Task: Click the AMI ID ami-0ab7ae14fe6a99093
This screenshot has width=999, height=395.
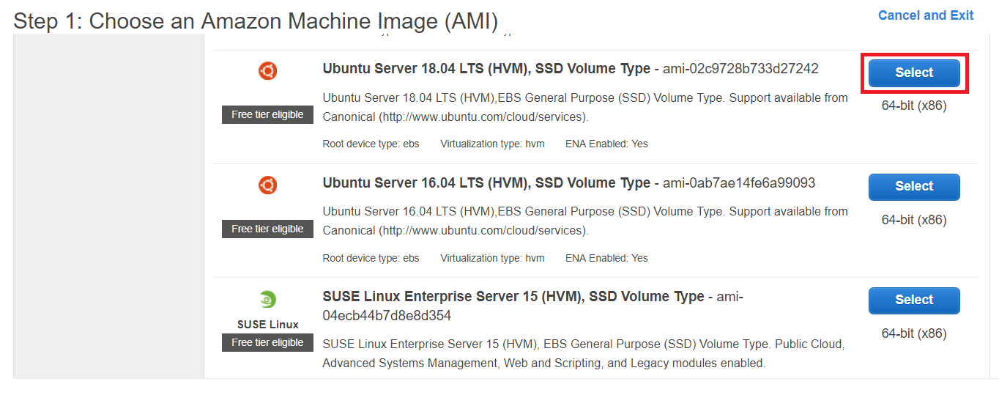Action: click(739, 182)
